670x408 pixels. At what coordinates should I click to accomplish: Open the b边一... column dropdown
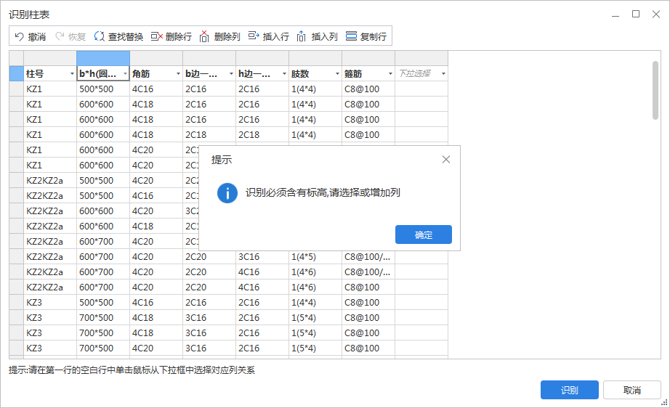click(231, 74)
